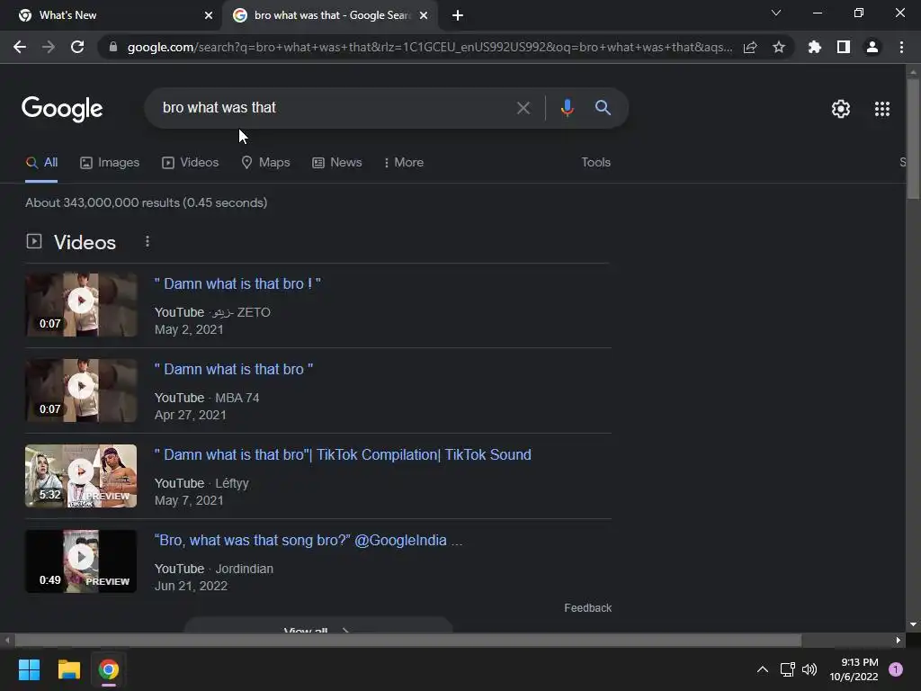This screenshot has height=691, width=921.
Task: Open the Windows Start menu
Action: pos(29,669)
